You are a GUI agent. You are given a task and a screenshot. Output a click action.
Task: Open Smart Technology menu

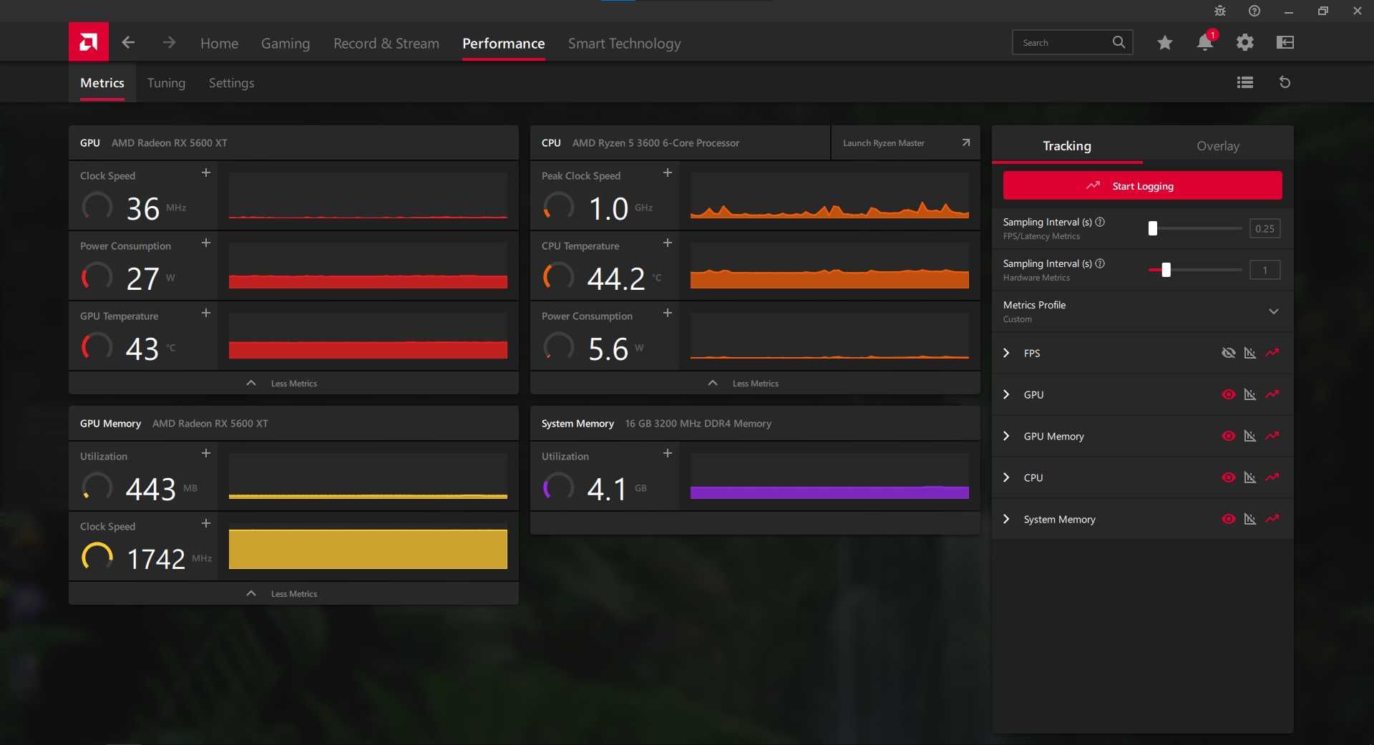tap(625, 44)
